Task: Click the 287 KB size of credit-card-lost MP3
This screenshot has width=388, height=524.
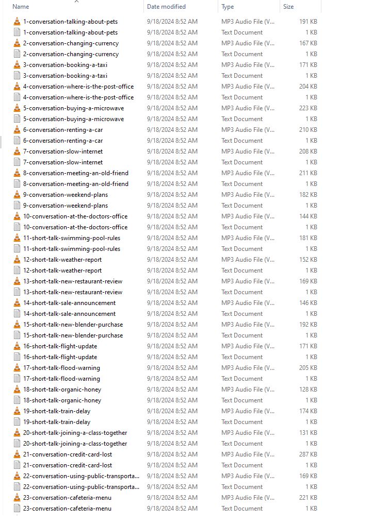Action: point(308,454)
